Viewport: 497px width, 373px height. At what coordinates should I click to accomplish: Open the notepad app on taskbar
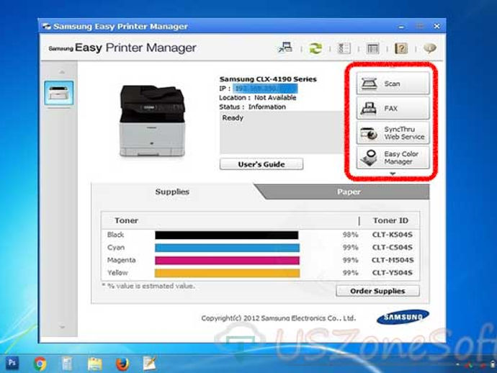[149, 364]
